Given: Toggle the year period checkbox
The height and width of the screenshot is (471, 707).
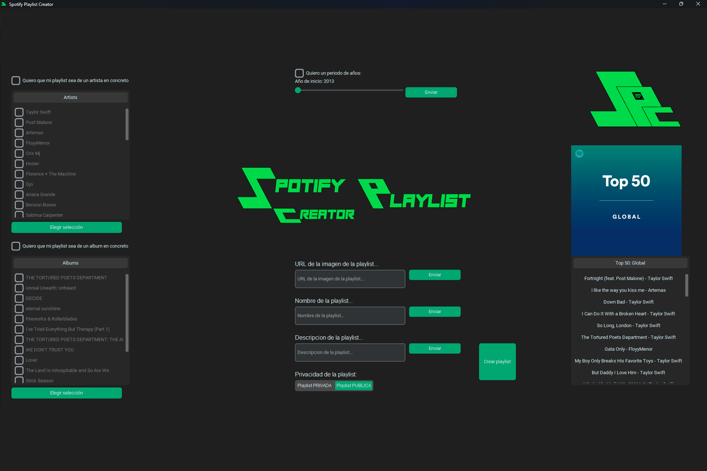Looking at the screenshot, I should (x=299, y=73).
